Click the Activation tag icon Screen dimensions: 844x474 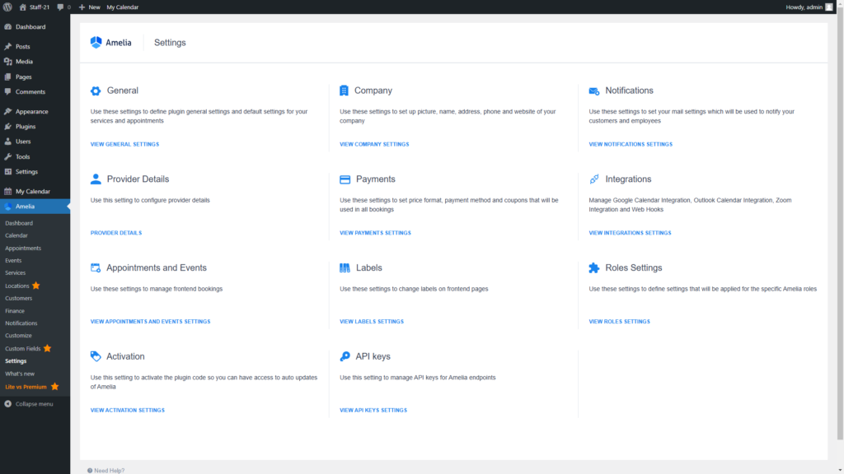96,356
